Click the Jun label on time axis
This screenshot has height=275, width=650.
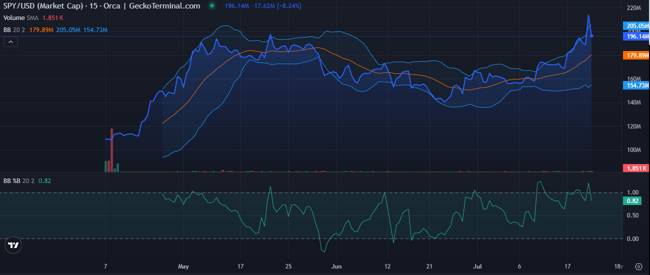point(337,266)
